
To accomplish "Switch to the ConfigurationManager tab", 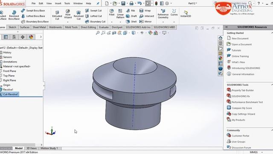I will click(x=14, y=37).
